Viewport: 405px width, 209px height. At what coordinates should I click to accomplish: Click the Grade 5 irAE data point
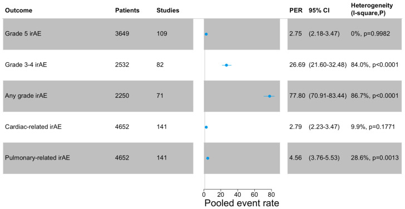coord(206,34)
